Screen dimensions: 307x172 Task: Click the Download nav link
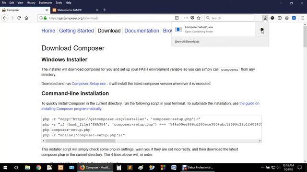109,31
